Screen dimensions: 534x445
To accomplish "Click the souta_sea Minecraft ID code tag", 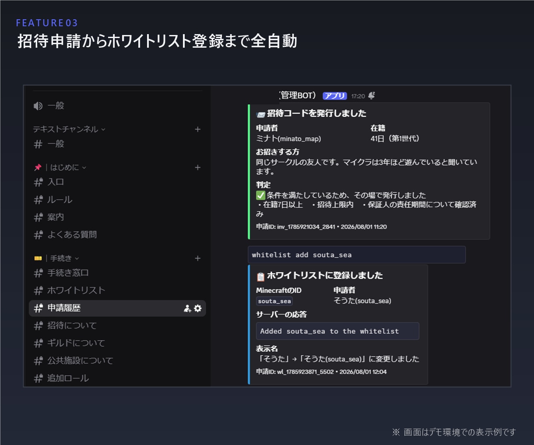I will click(x=274, y=301).
